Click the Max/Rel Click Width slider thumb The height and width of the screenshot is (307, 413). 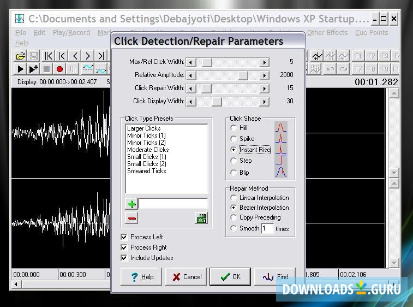pos(207,62)
